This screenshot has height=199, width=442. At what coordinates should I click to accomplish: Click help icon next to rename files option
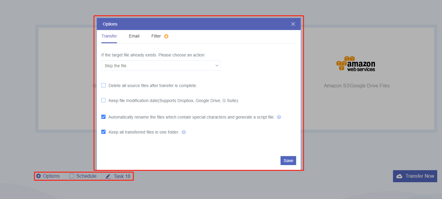[x=279, y=117]
